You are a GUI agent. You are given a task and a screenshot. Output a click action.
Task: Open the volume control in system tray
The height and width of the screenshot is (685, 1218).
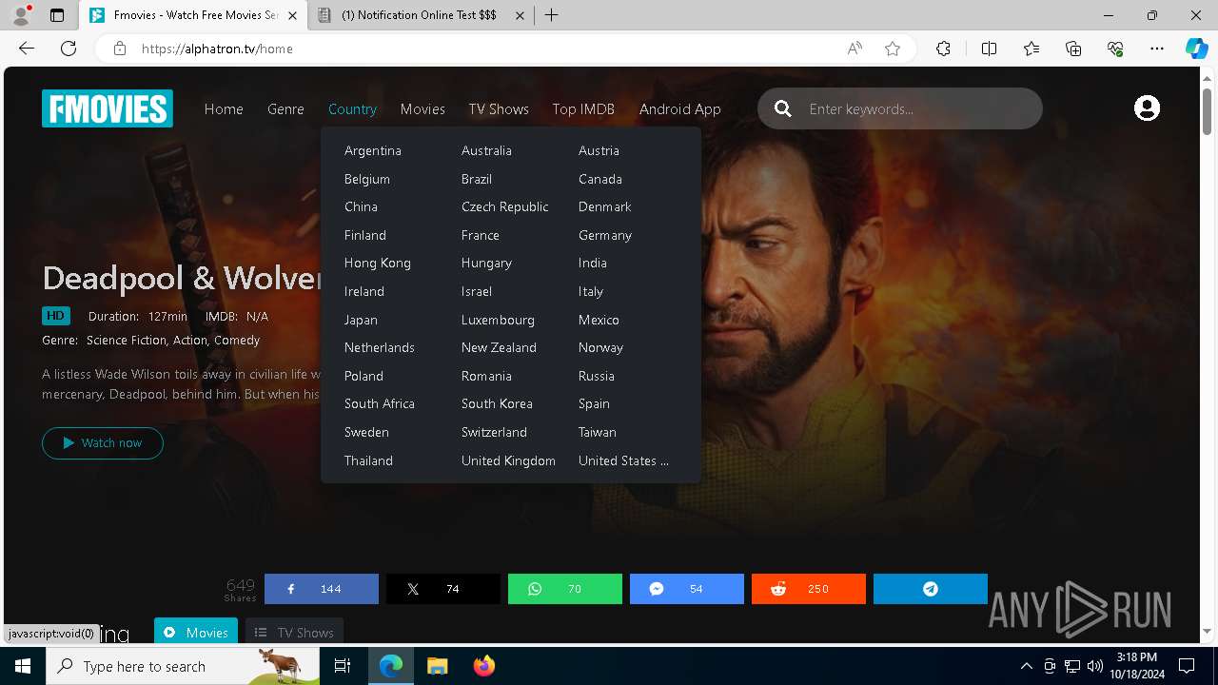pos(1095,666)
